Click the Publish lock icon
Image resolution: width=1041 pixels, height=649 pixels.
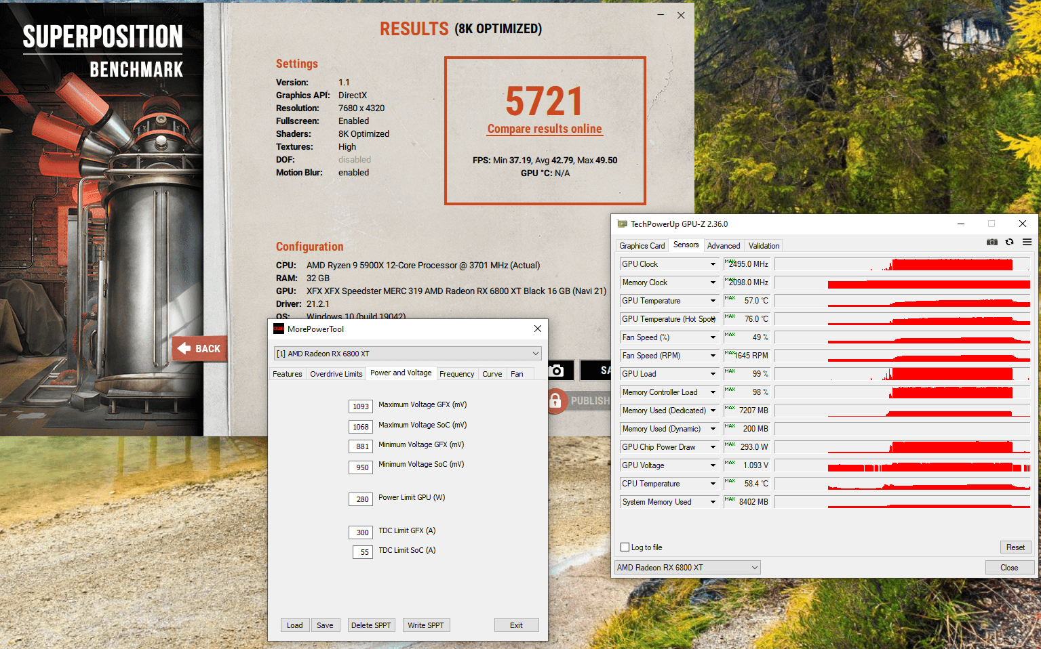[x=555, y=400]
